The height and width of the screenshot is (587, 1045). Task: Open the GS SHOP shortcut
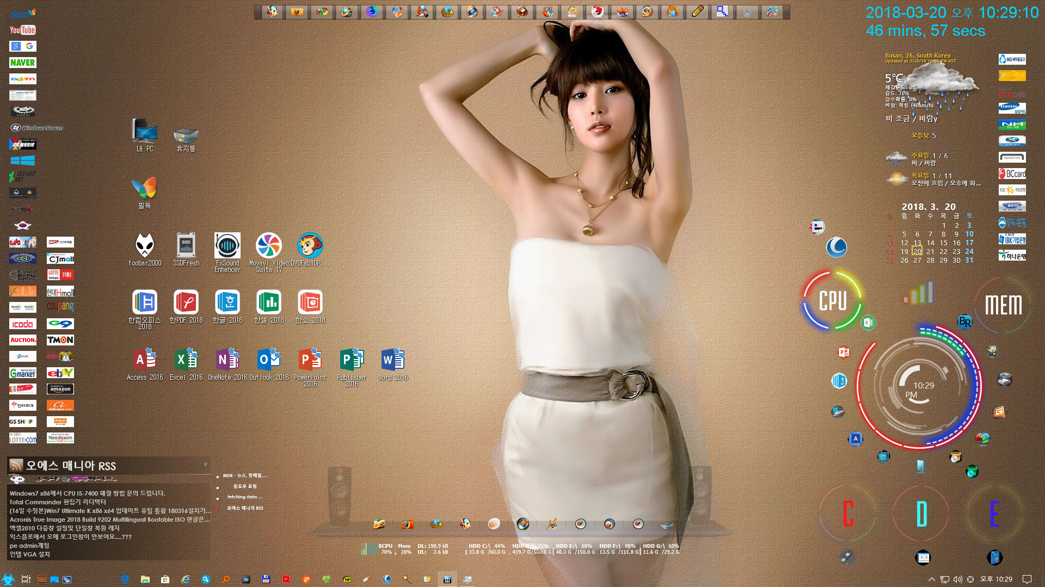22,422
